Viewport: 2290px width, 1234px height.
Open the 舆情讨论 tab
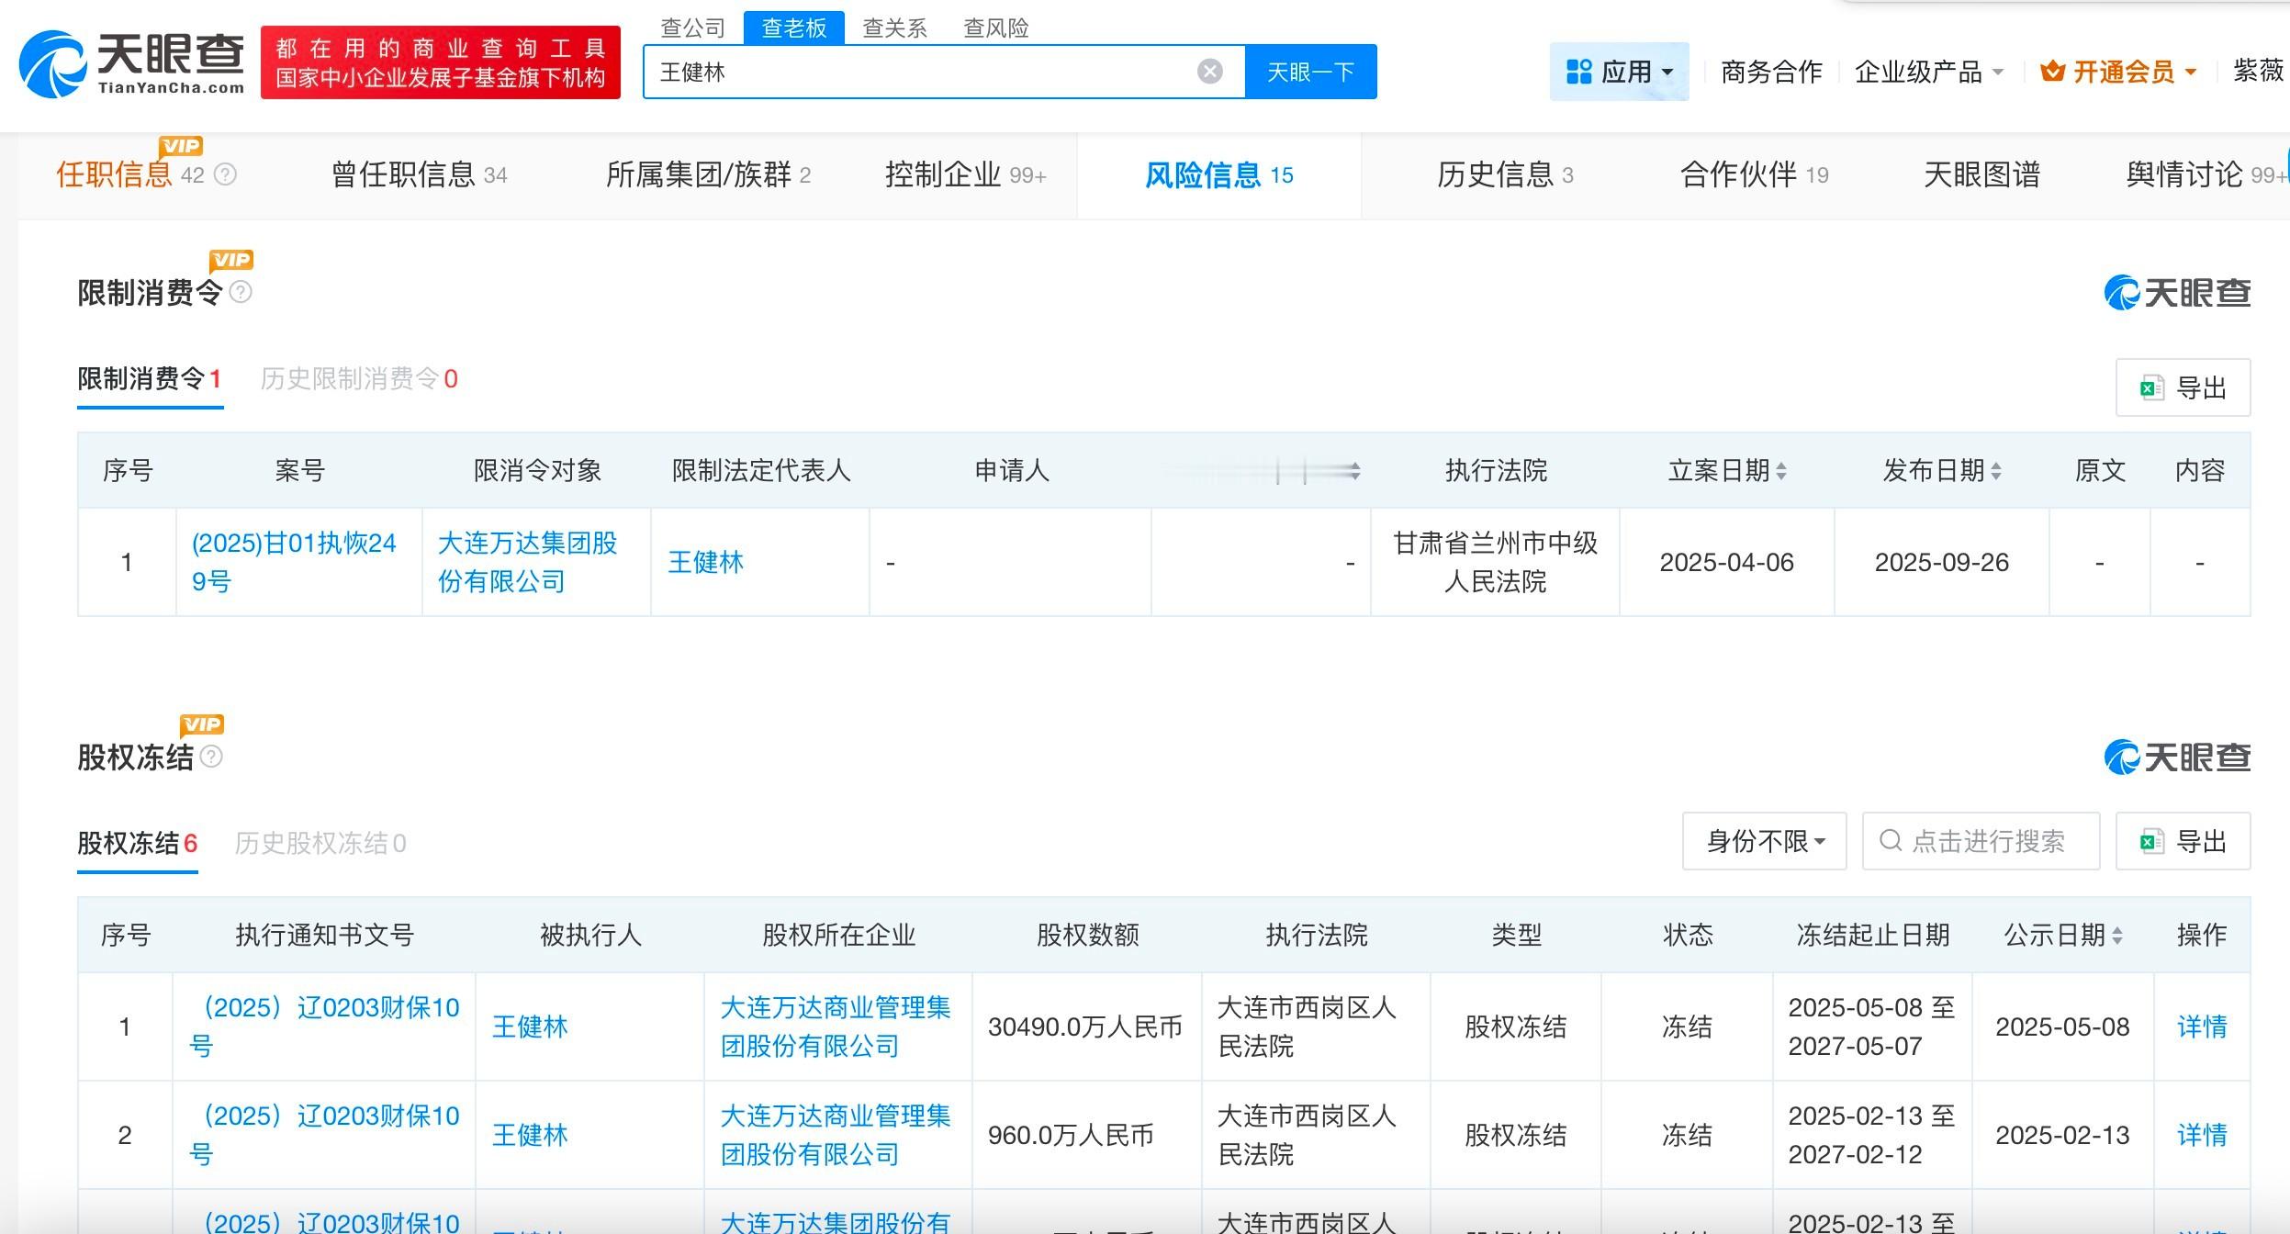2206,174
